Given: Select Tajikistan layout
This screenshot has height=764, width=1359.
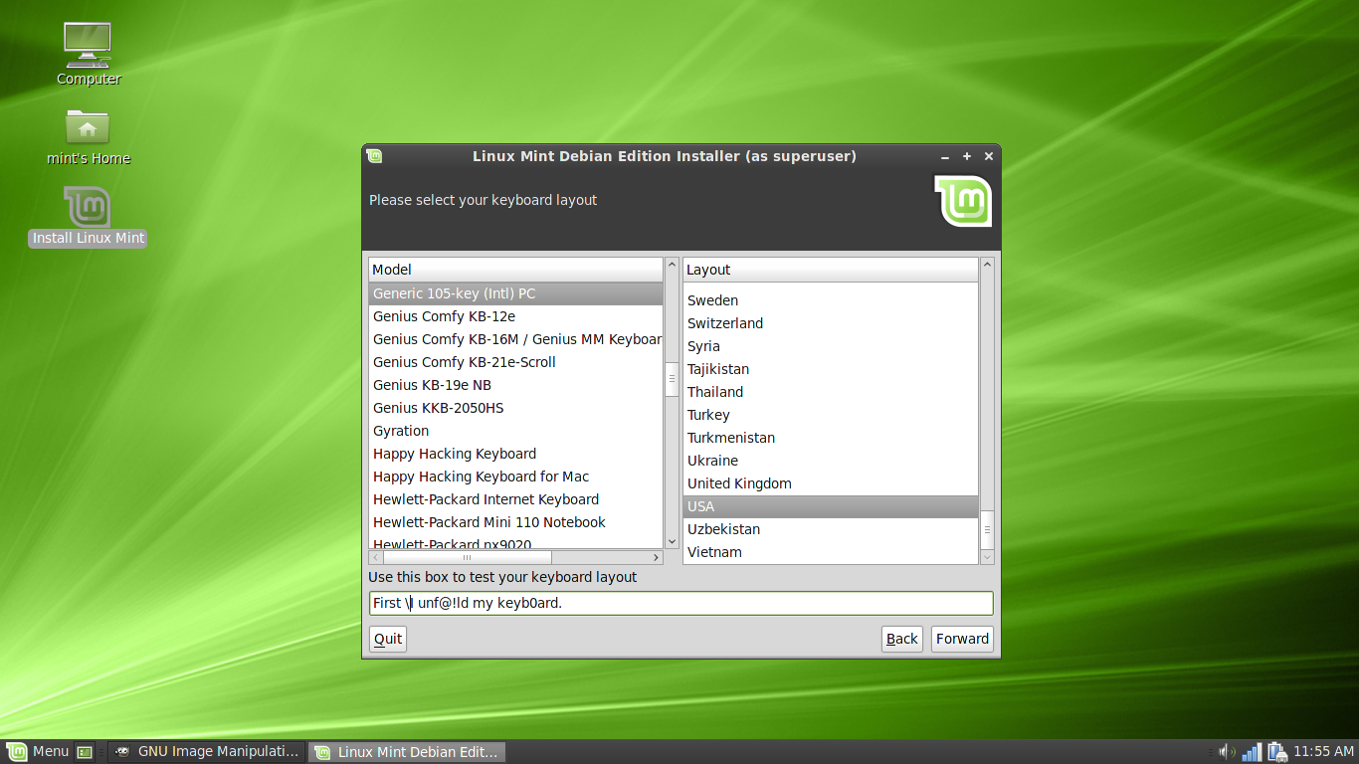Looking at the screenshot, I should 831,369.
